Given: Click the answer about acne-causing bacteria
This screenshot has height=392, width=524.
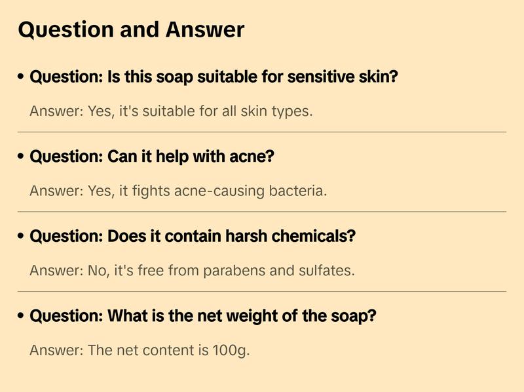Looking at the screenshot, I should pos(178,191).
